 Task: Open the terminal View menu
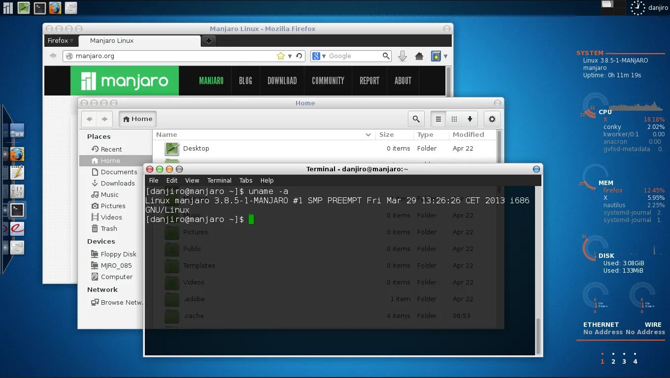point(192,180)
